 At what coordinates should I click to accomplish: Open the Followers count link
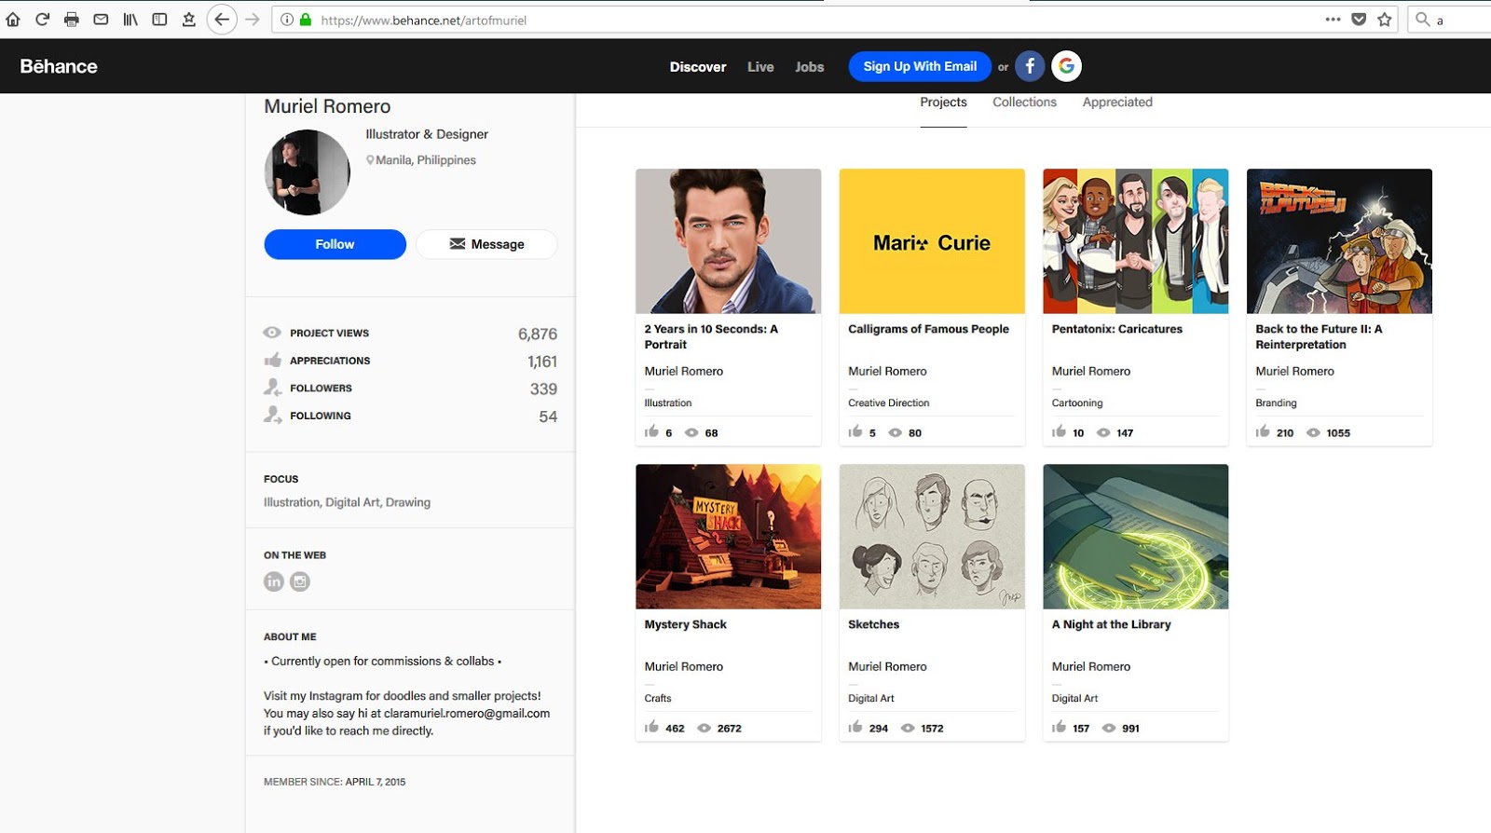tap(543, 389)
